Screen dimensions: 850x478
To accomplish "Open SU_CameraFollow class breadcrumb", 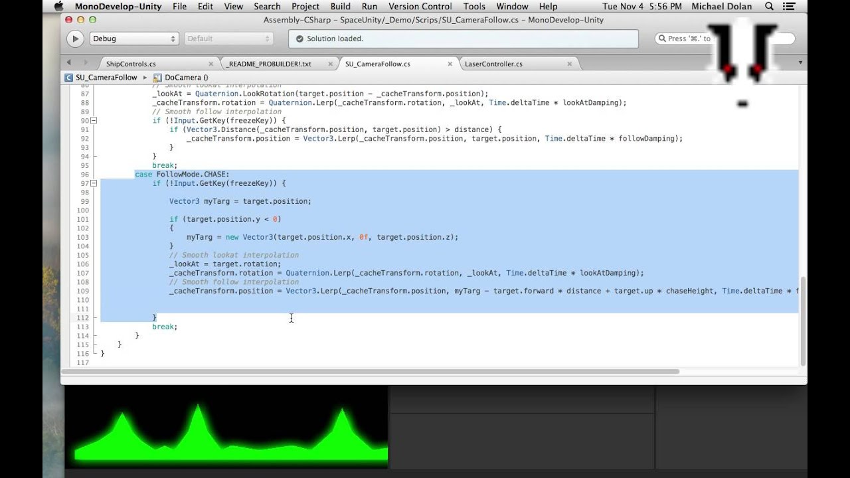I will pos(106,77).
